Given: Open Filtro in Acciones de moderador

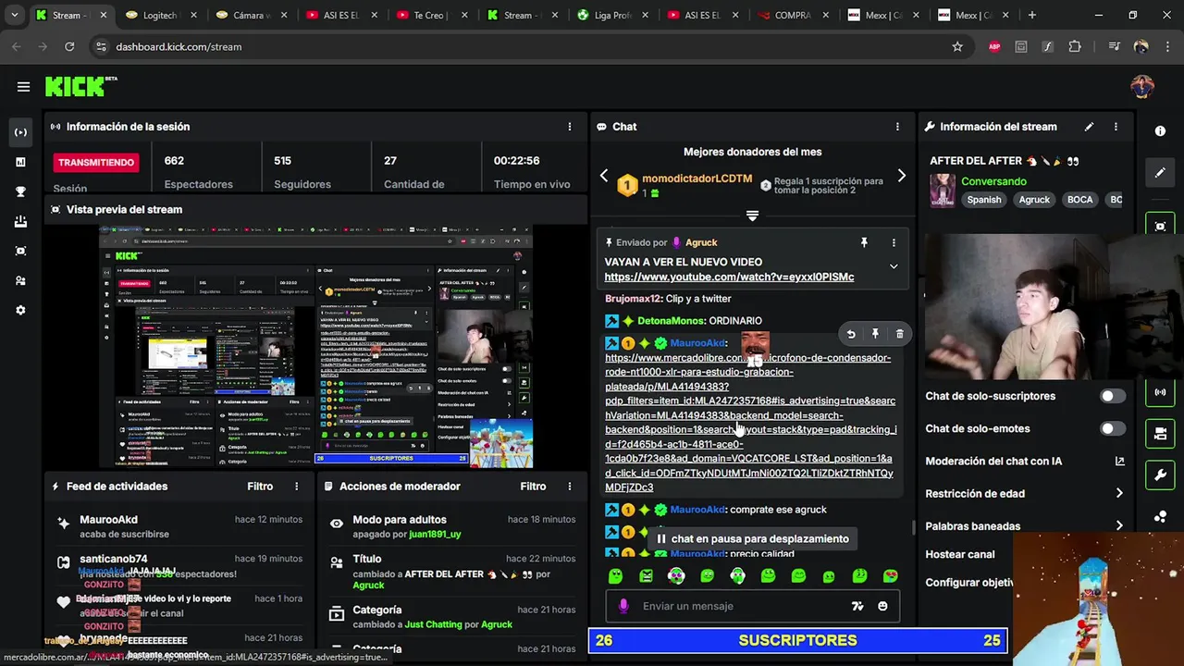Looking at the screenshot, I should click(x=533, y=486).
